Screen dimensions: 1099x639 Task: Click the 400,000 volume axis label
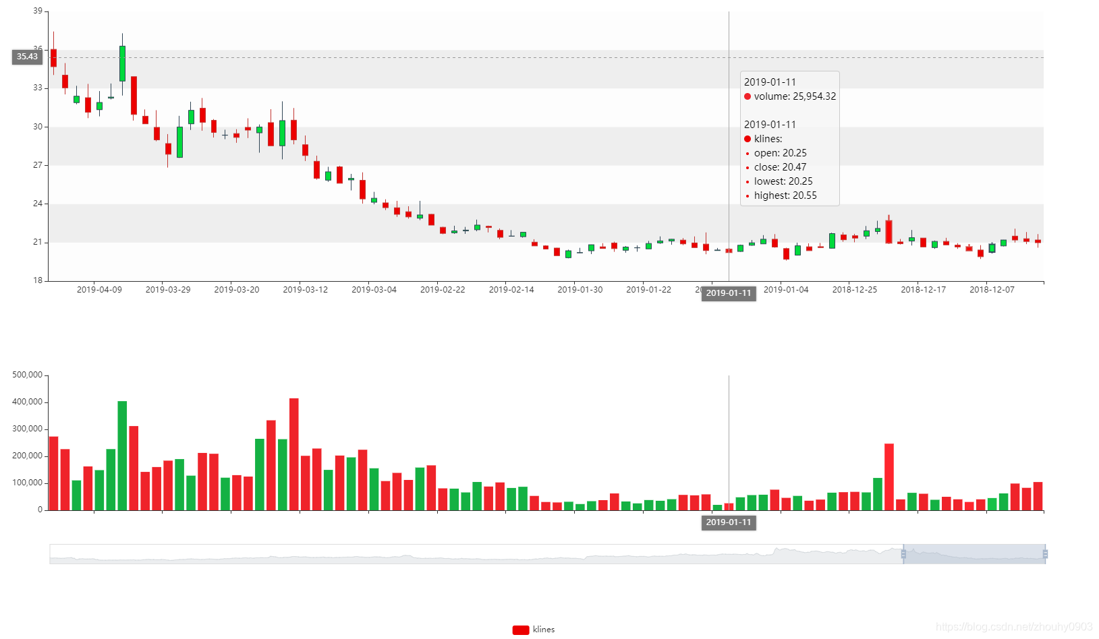point(28,402)
